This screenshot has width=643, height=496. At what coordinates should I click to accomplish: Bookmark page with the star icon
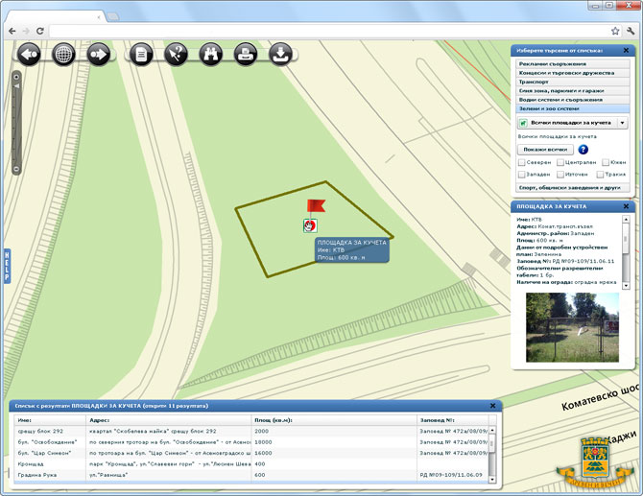point(615,31)
